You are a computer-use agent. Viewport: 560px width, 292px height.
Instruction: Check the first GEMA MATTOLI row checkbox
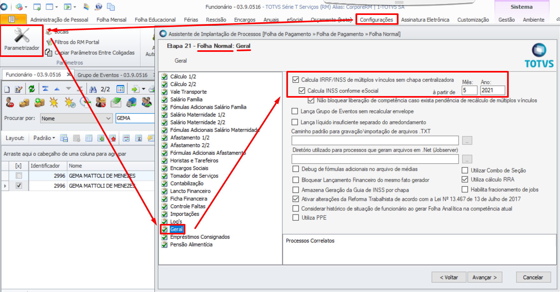[x=19, y=176]
